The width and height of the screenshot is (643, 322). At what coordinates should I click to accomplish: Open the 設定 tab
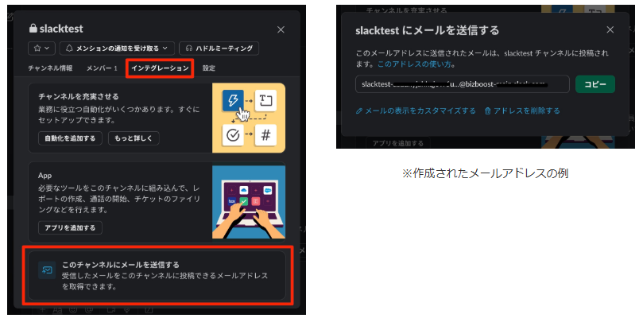point(209,68)
